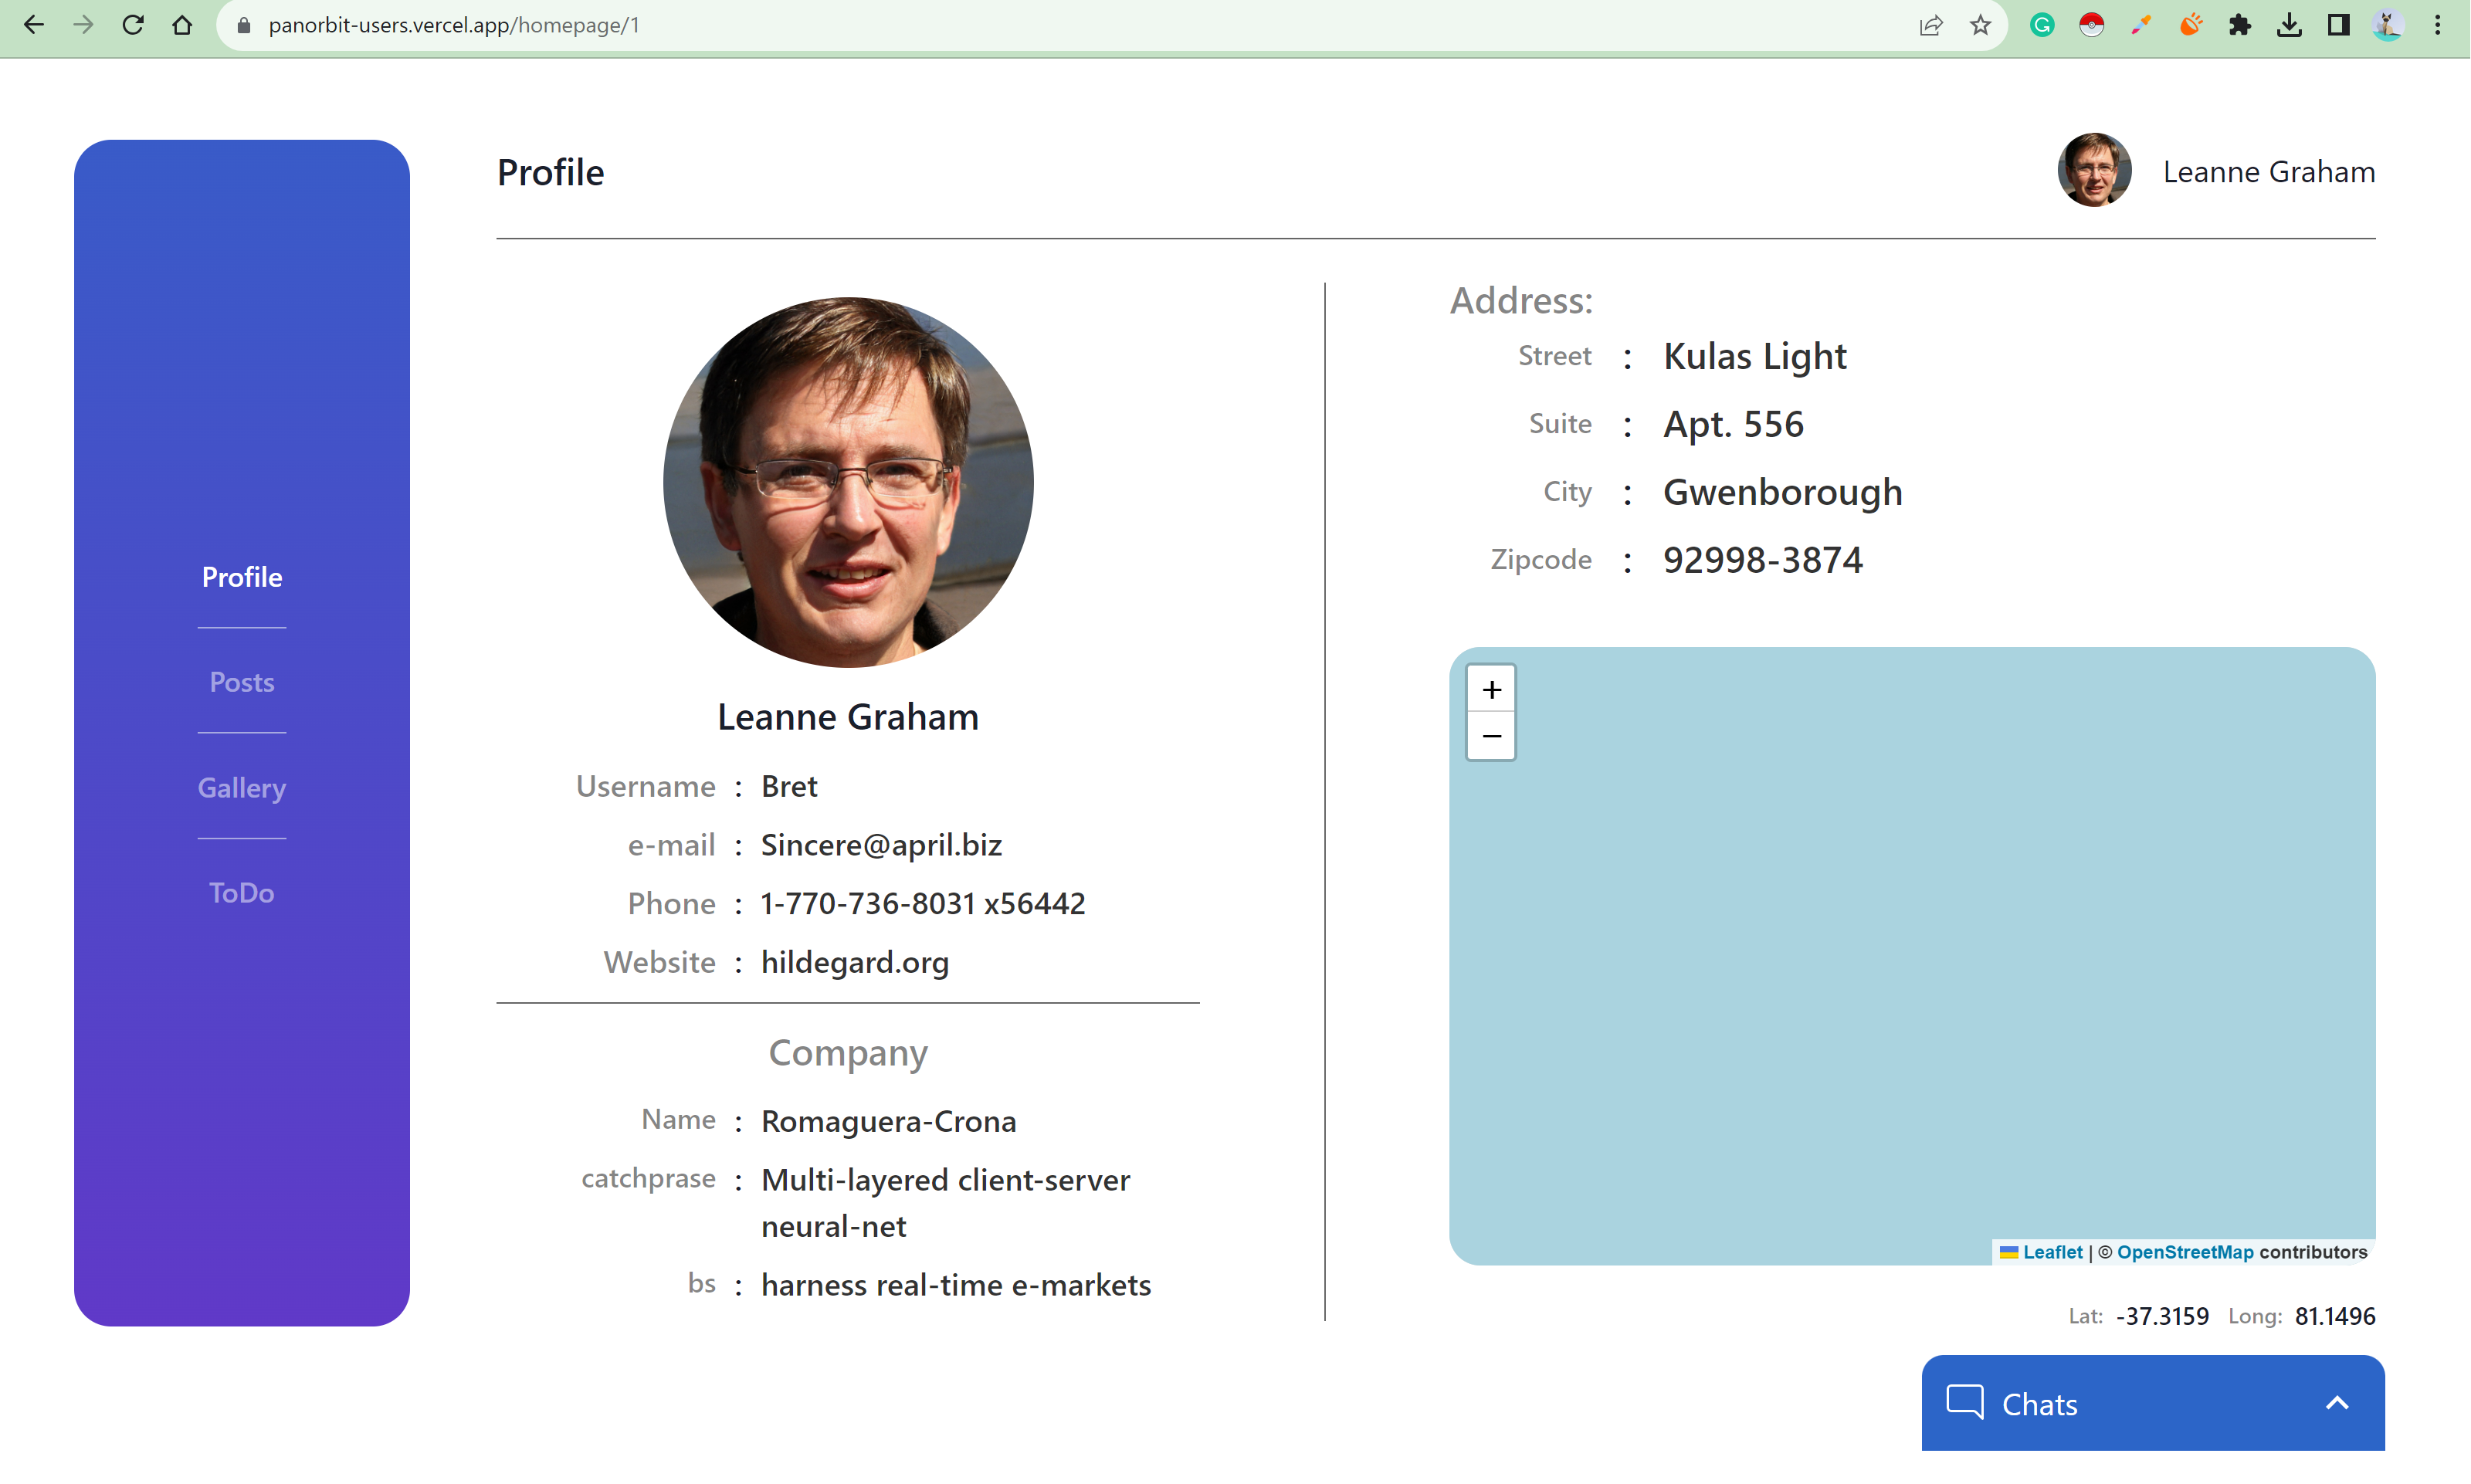Click the chat bubble icon

pyautogui.click(x=1965, y=1402)
